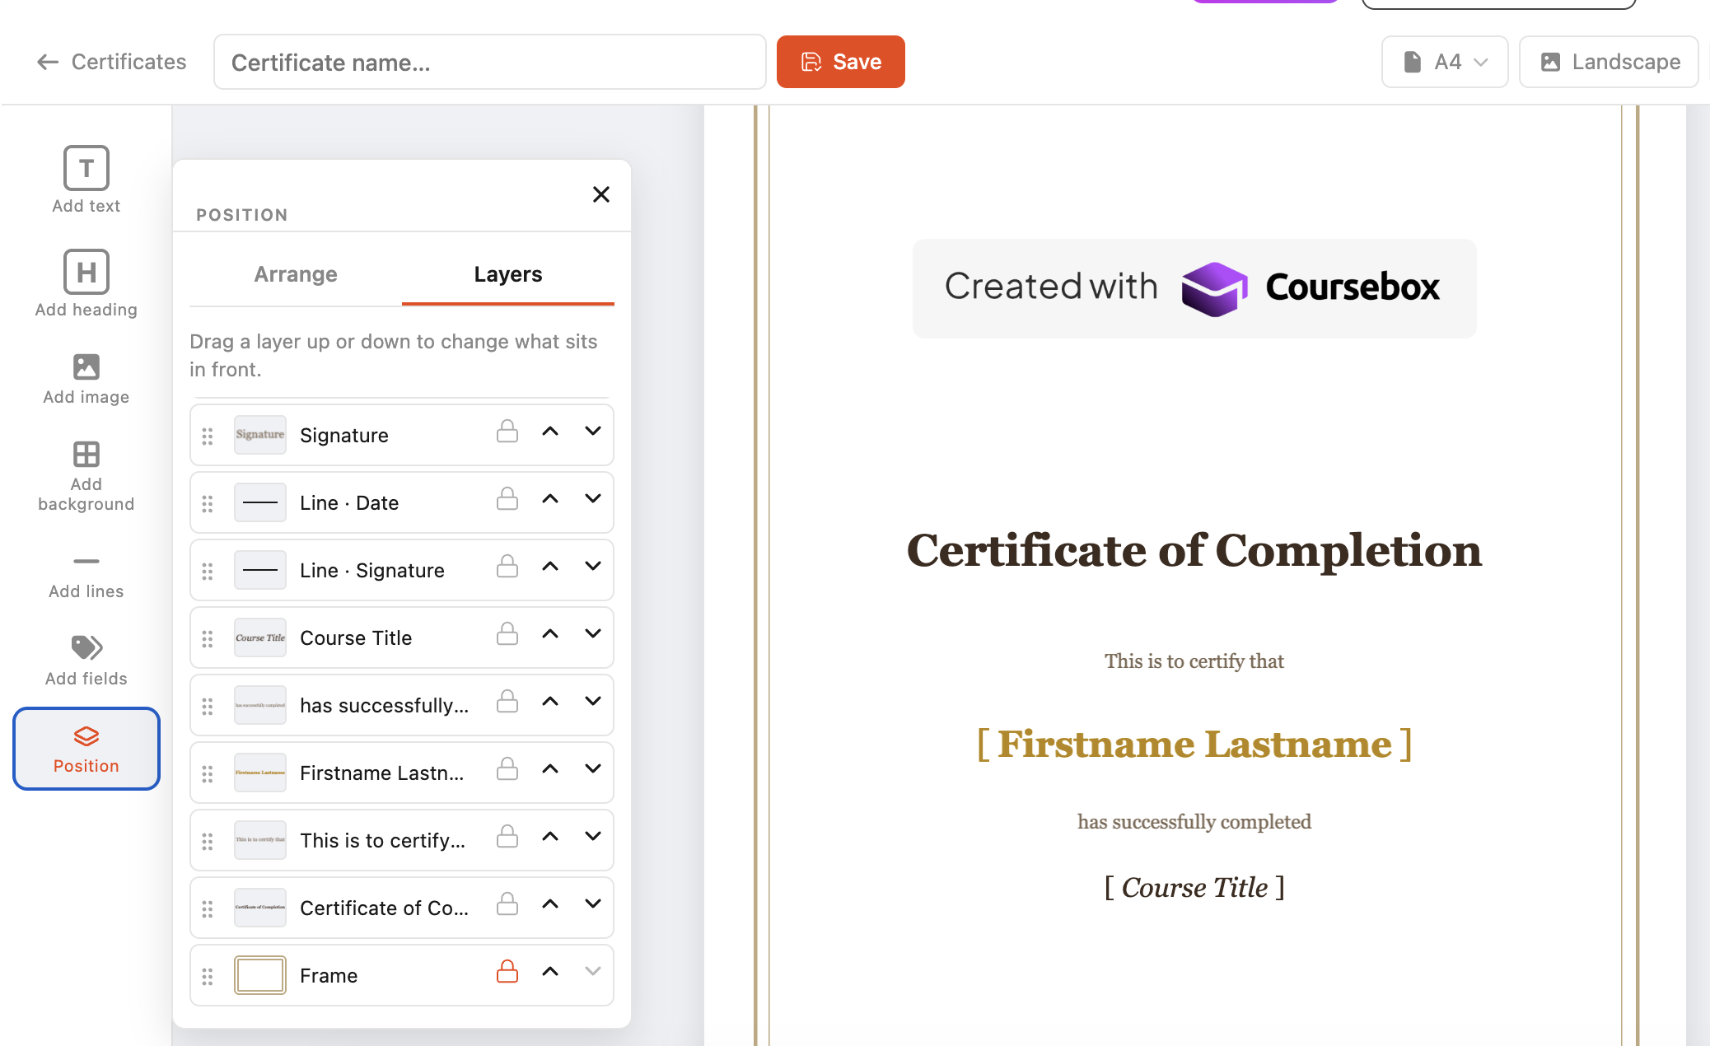
Task: Toggle Landscape orientation
Action: point(1609,62)
